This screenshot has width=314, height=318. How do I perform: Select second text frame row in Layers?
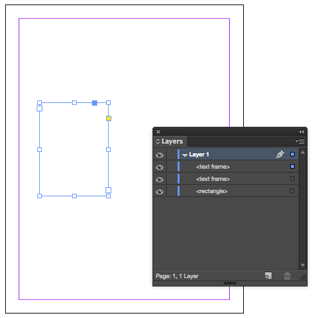click(x=226, y=179)
